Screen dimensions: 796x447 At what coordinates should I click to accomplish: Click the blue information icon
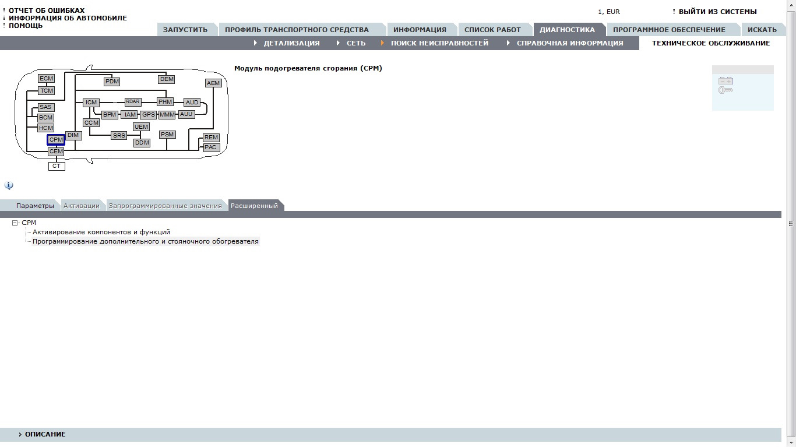coord(9,185)
